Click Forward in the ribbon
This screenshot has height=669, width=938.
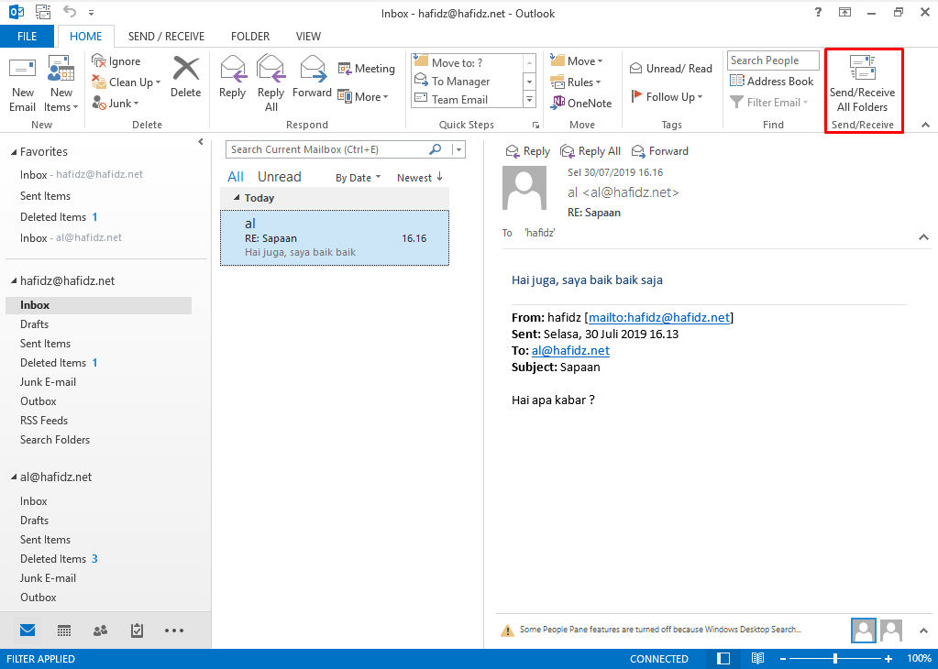click(312, 77)
